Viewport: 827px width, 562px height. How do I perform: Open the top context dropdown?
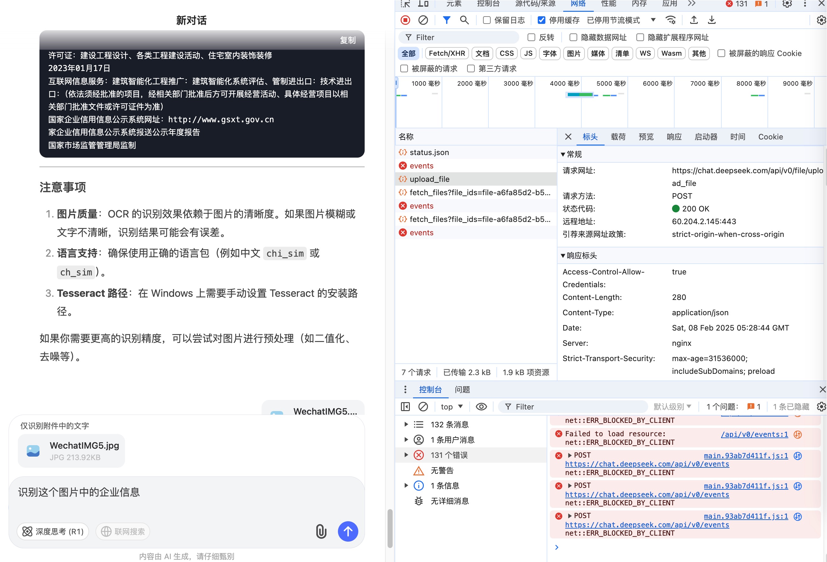(452, 407)
